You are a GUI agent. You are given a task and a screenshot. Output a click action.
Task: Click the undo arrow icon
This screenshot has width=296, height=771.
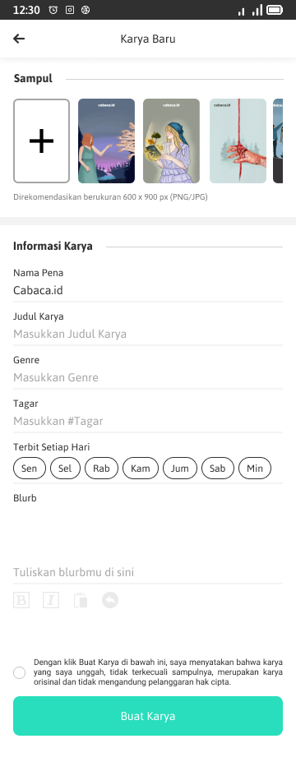[110, 600]
